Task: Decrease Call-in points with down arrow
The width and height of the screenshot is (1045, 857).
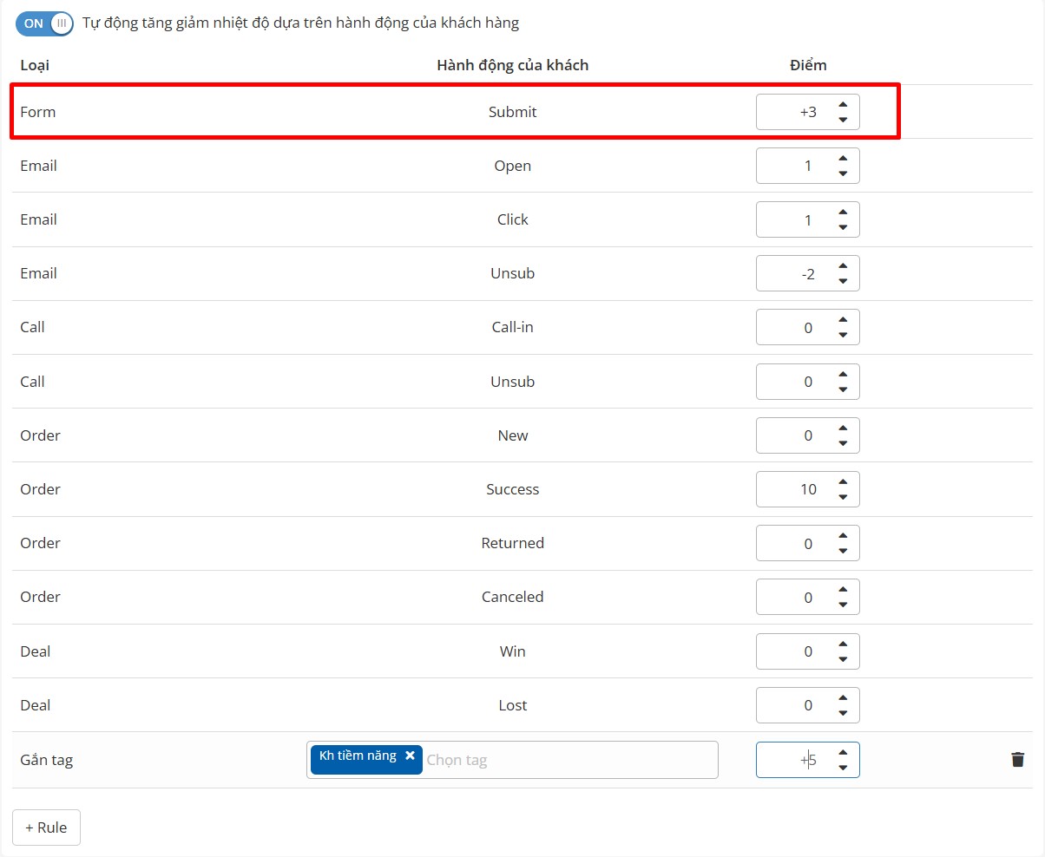Action: point(842,335)
